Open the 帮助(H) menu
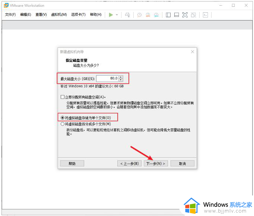The width and height of the screenshot is (254, 216). [96, 15]
